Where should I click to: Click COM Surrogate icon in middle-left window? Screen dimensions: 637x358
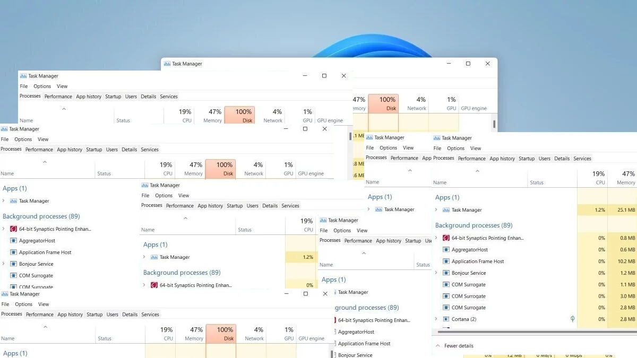(x=13, y=276)
